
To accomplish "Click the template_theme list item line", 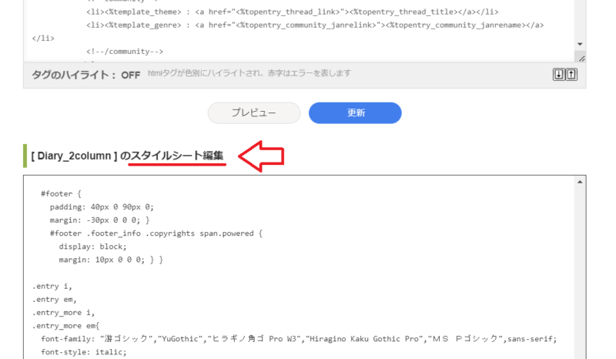I will tap(293, 12).
